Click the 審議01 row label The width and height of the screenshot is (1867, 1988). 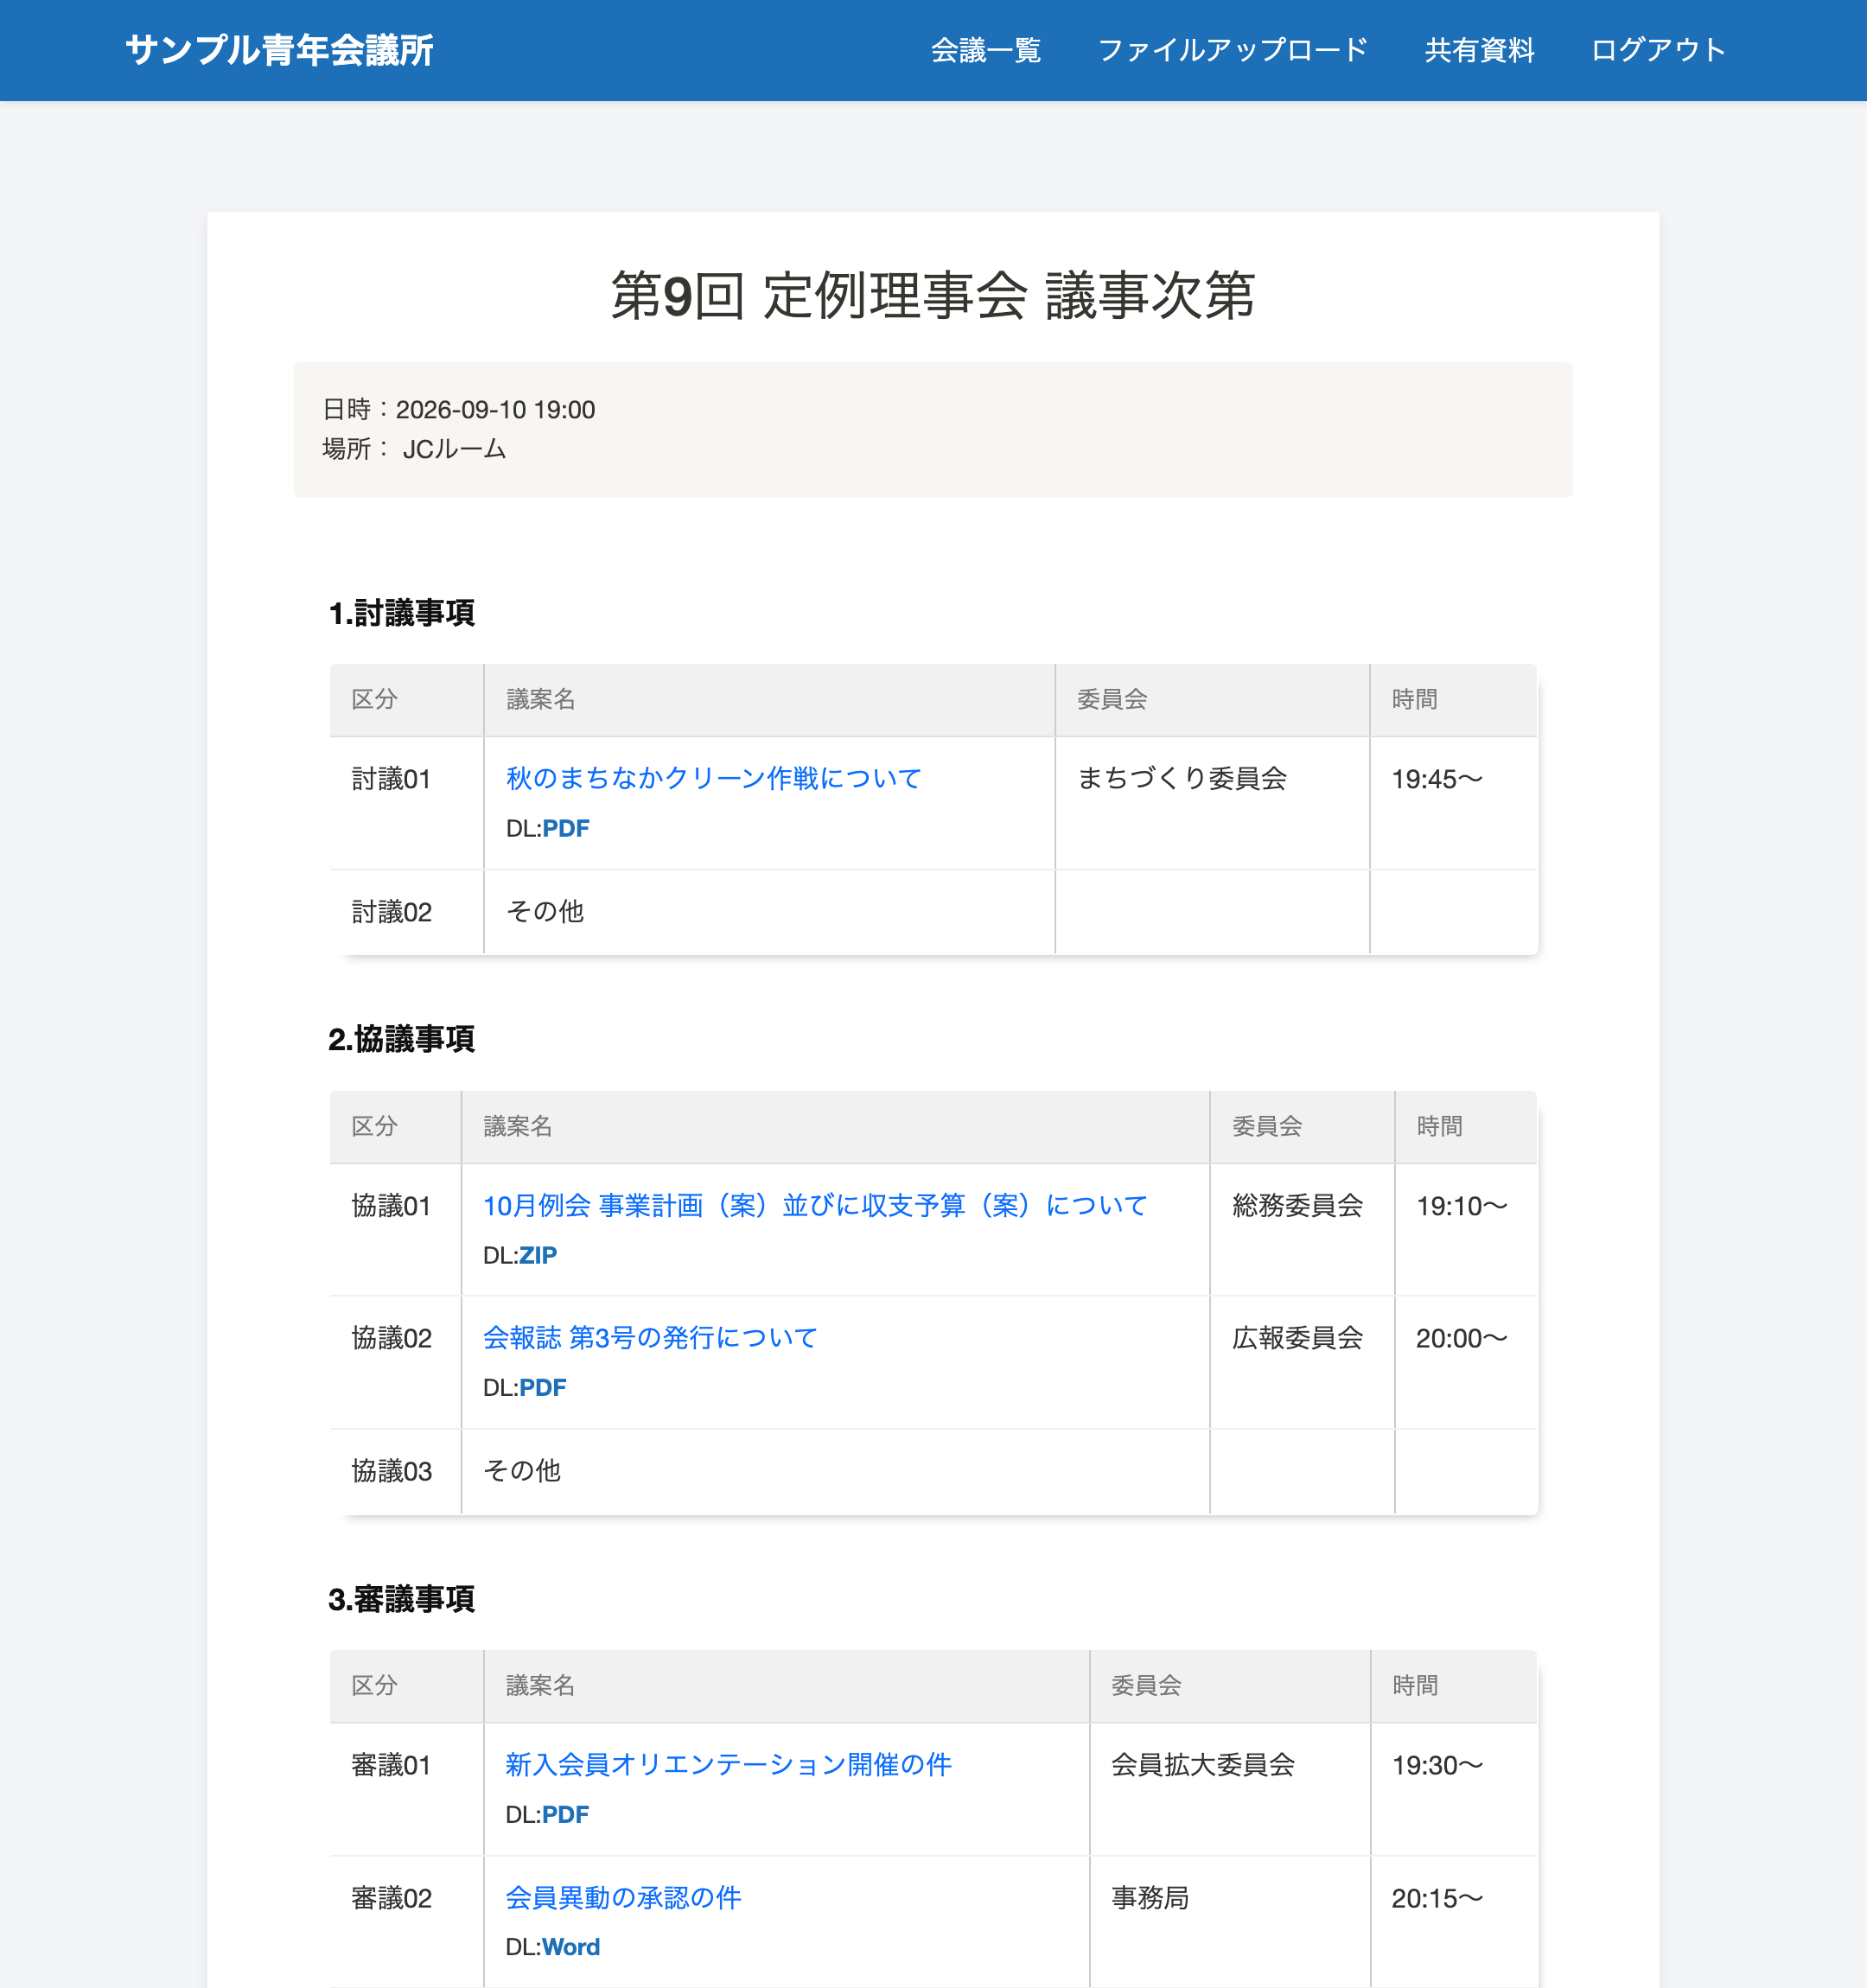pos(391,1765)
